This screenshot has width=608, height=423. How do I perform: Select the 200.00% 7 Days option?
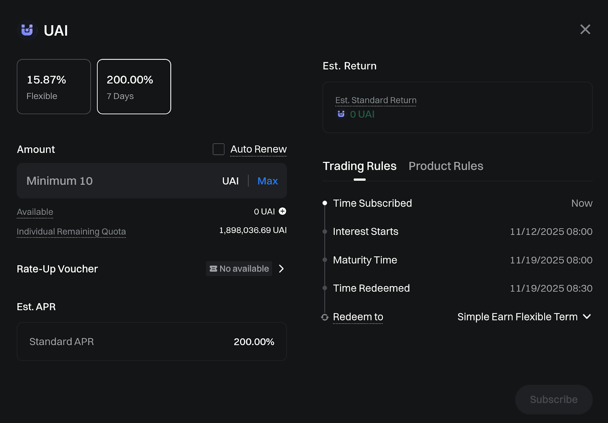(134, 87)
